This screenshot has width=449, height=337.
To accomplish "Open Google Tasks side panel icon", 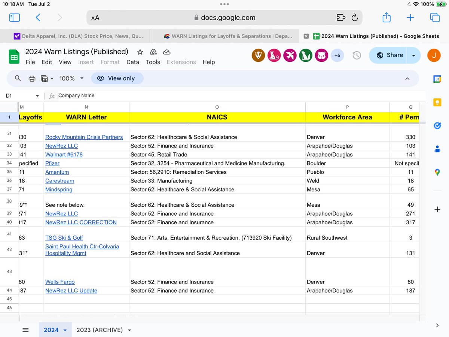I will point(437,125).
